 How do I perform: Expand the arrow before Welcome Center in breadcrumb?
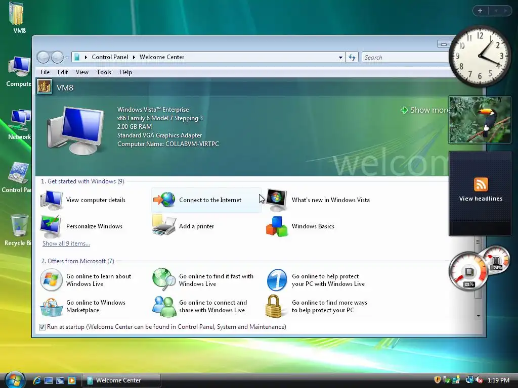tap(134, 58)
